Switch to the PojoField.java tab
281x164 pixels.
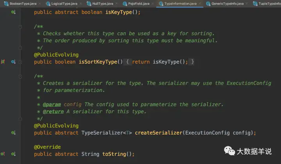coord(139,4)
